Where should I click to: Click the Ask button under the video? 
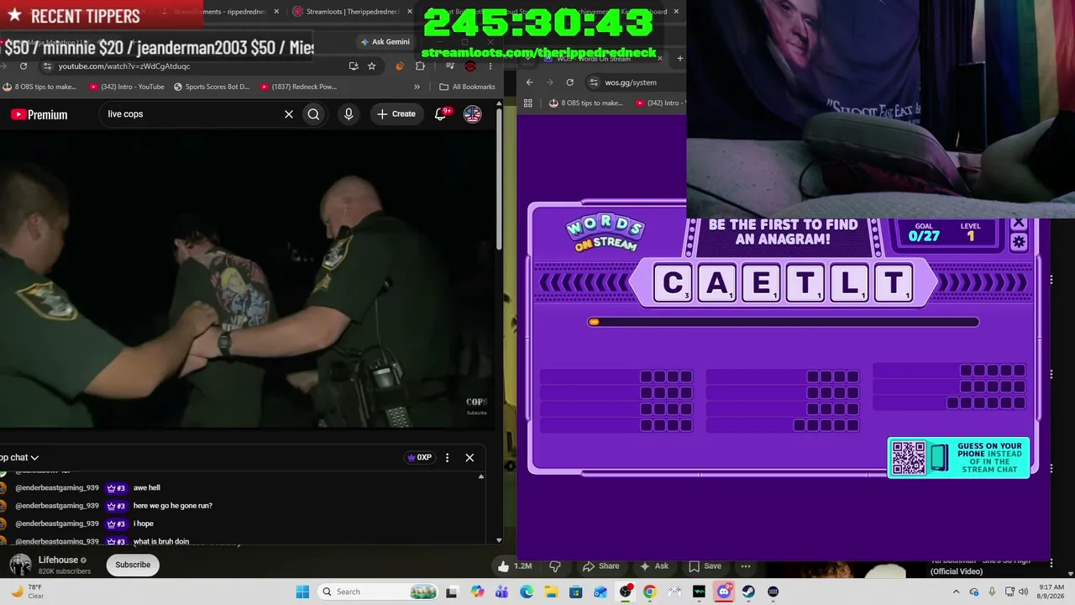pyautogui.click(x=654, y=566)
